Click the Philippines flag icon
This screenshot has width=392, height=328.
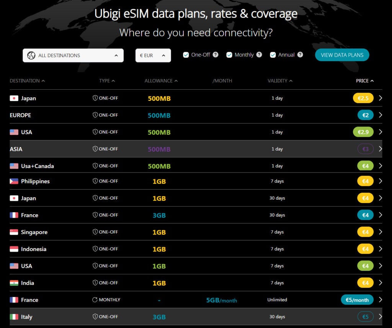14,181
